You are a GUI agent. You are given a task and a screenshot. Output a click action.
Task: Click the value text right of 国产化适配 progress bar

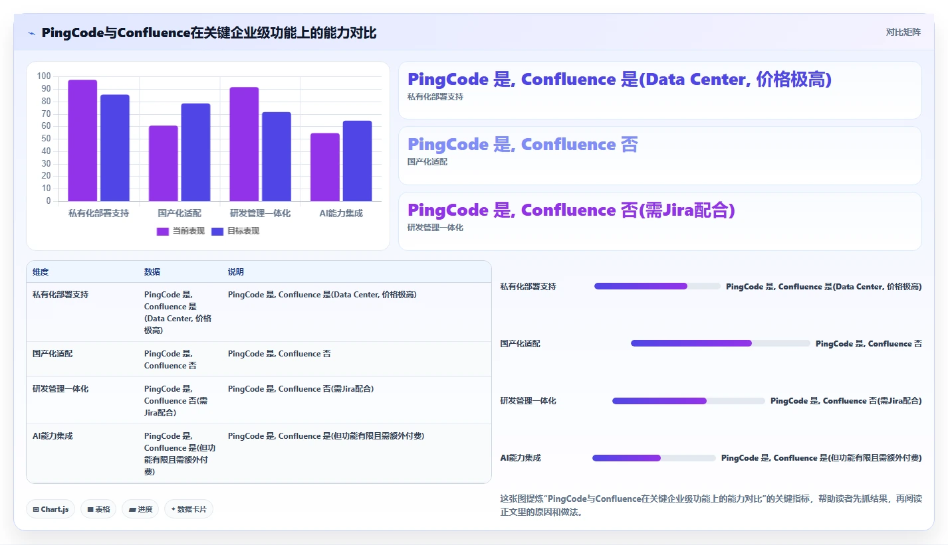click(x=869, y=343)
